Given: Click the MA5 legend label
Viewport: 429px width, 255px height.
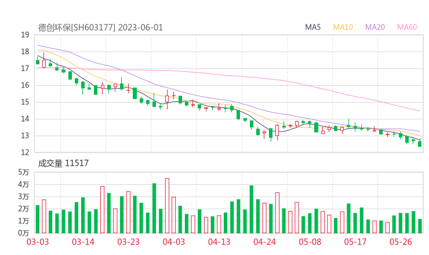Looking at the screenshot, I should coord(312,27).
